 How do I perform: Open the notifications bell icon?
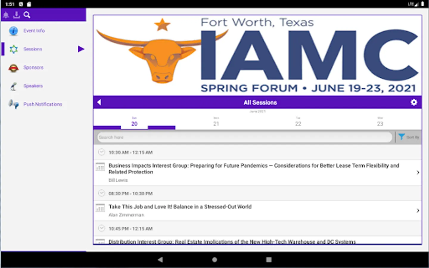tap(6, 15)
